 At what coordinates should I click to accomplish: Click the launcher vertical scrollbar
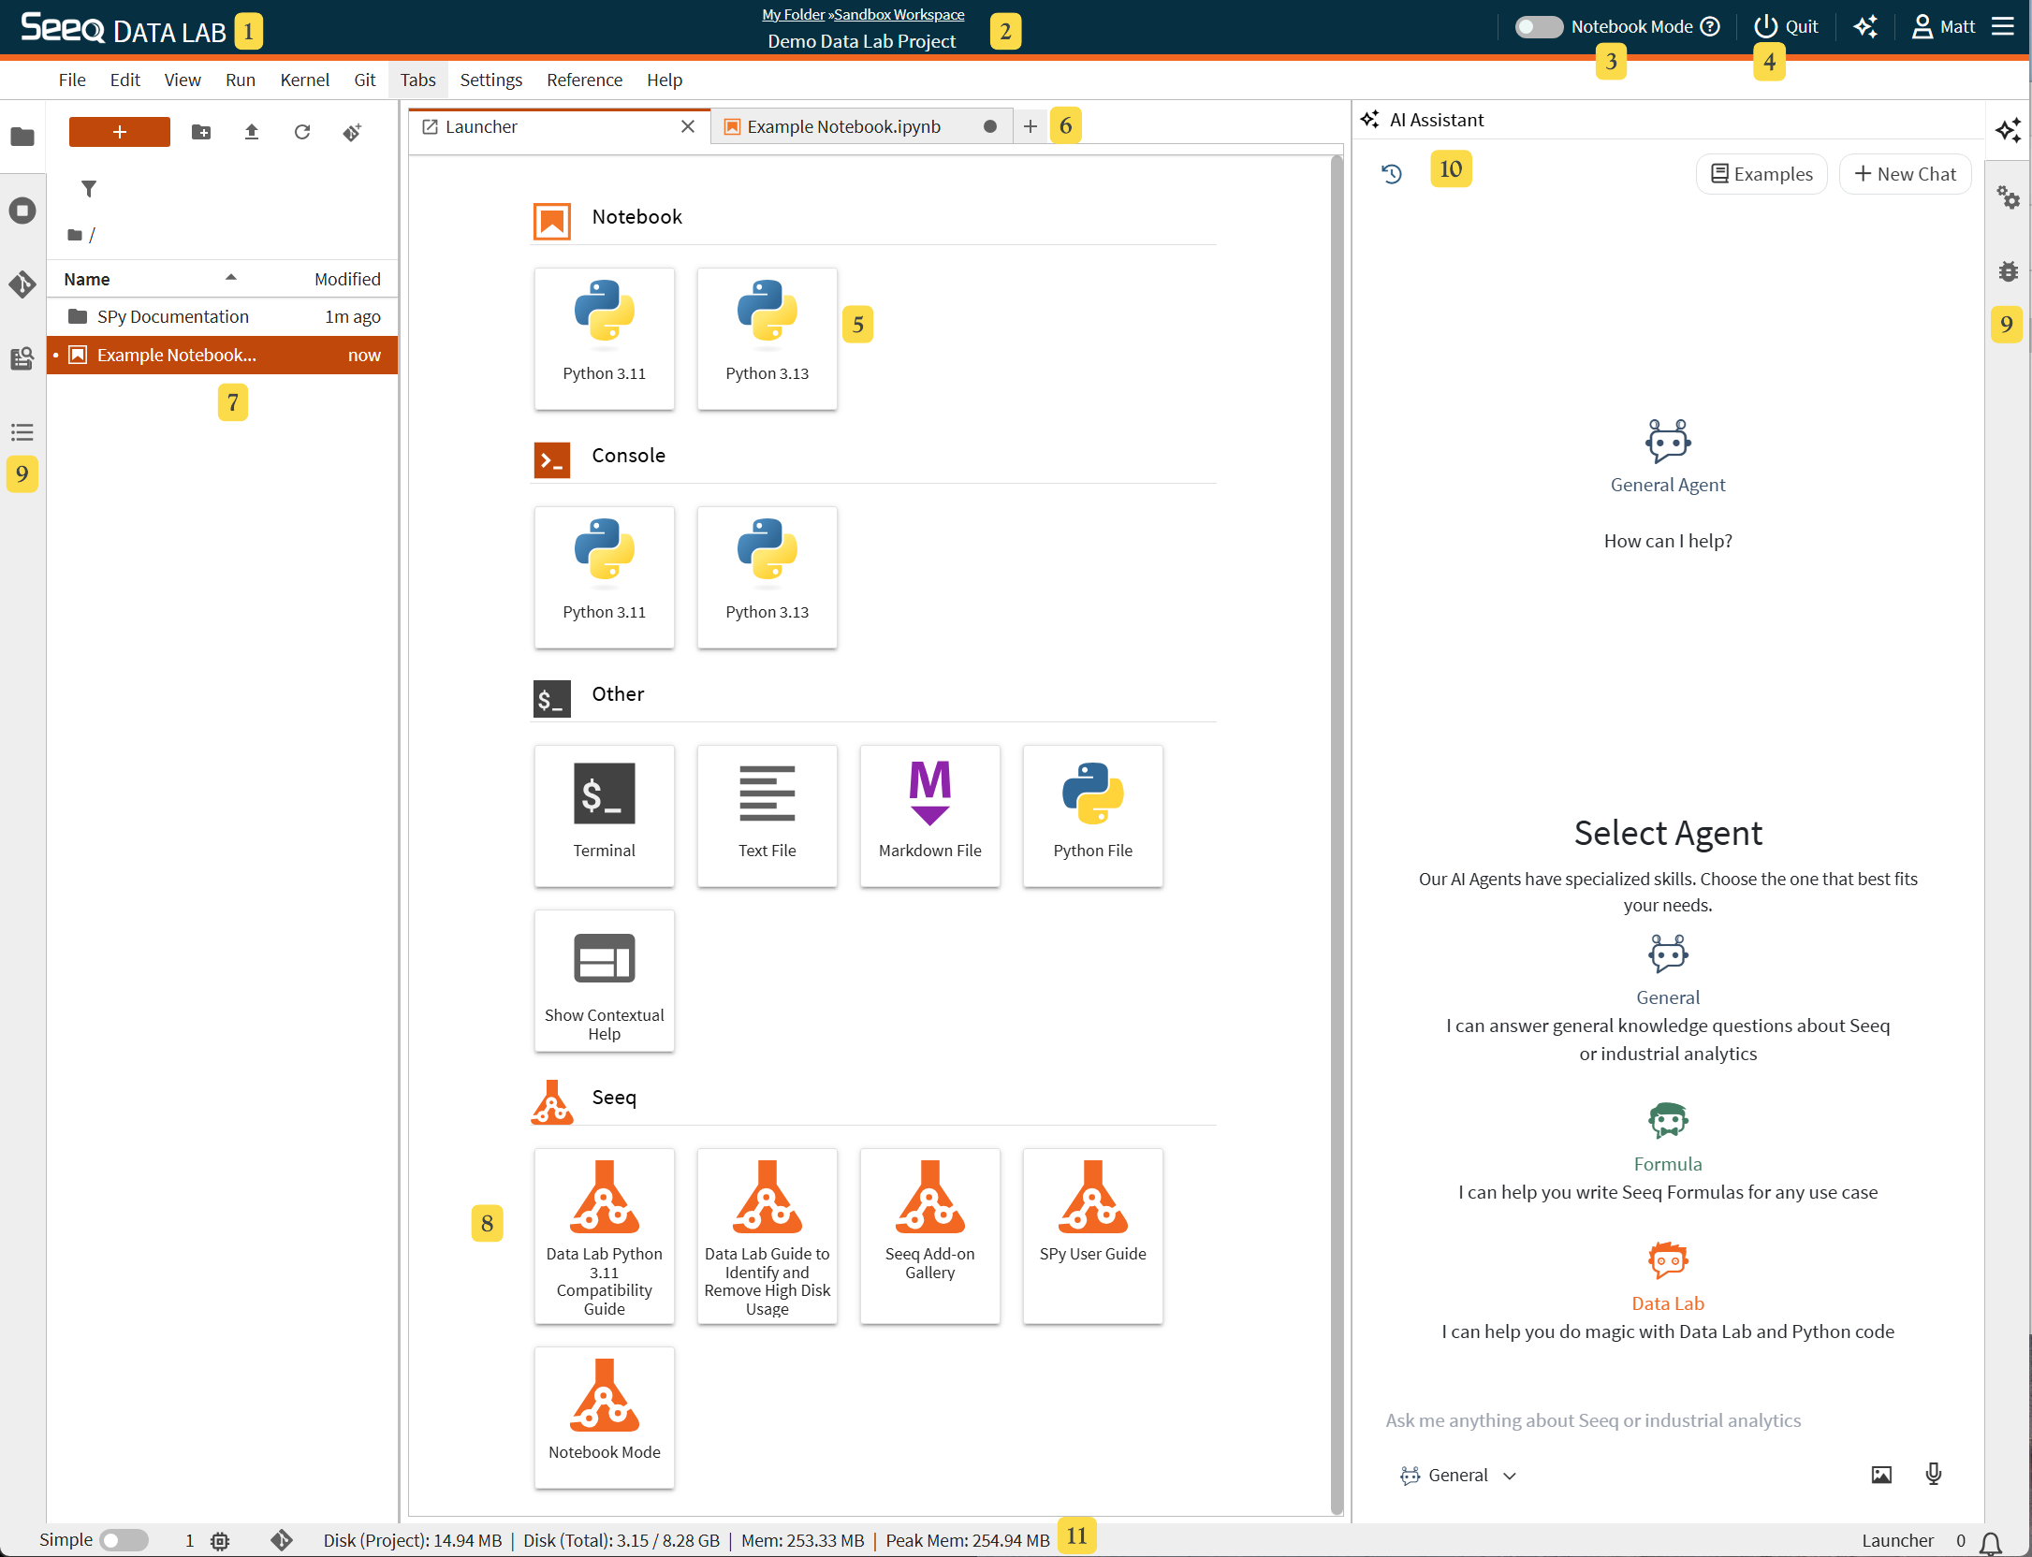1337,833
